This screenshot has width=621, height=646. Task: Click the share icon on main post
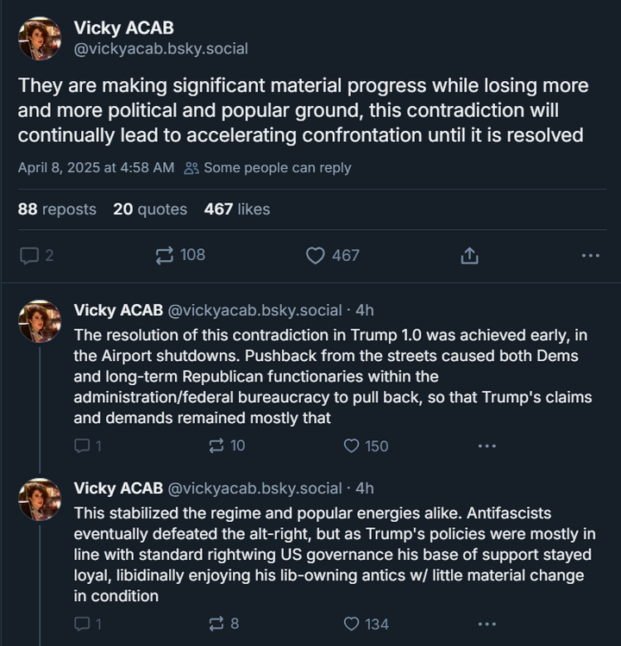coord(469,255)
